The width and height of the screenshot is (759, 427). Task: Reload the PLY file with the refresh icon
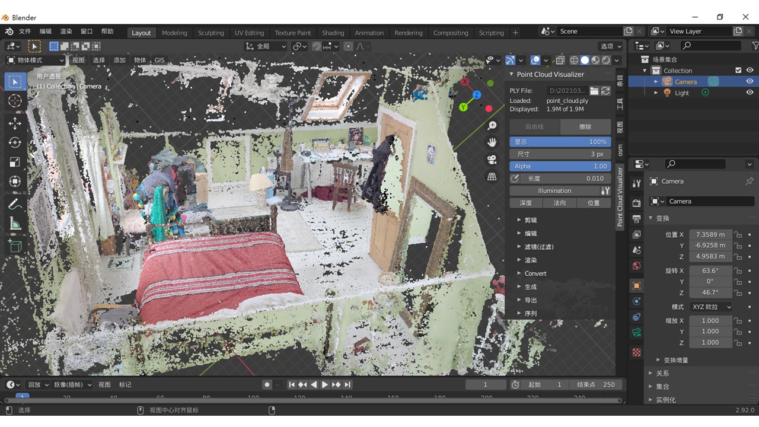point(605,91)
